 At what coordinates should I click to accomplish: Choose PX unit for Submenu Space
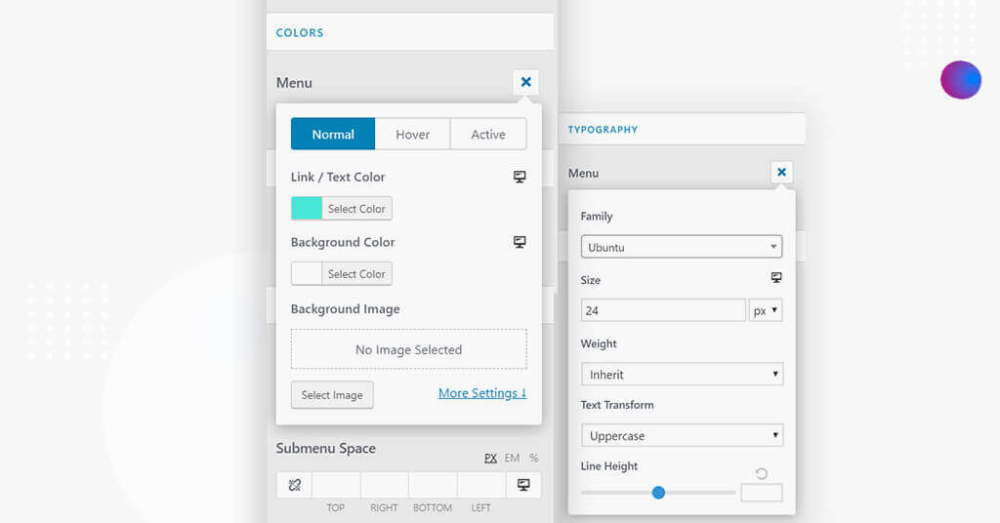pos(490,458)
